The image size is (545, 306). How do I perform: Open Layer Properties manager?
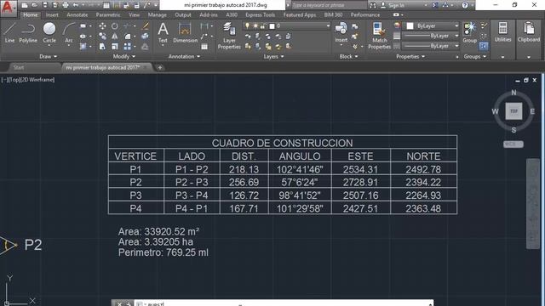(x=229, y=36)
